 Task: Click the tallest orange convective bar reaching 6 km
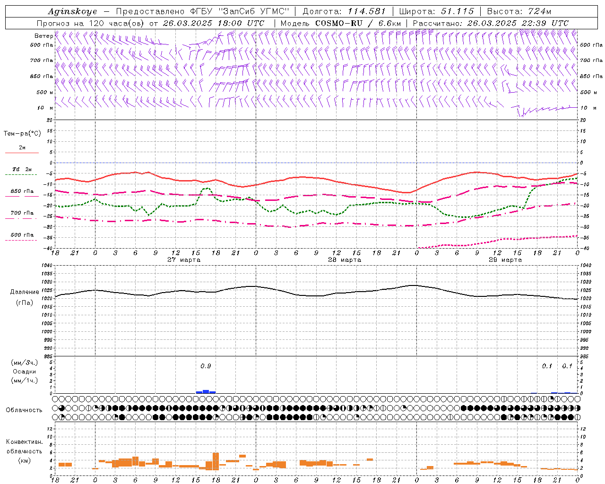pos(216,461)
